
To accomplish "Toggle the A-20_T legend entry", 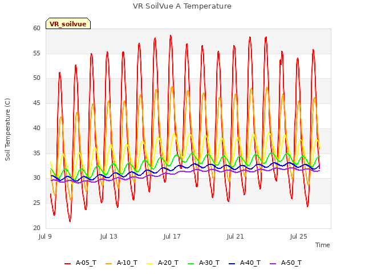I will click(x=163, y=263).
